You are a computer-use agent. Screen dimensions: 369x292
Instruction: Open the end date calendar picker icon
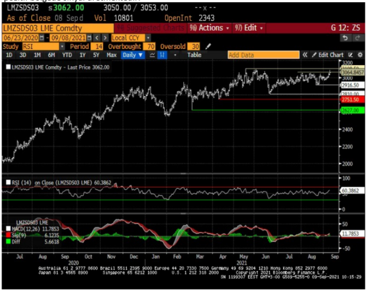(x=90, y=38)
